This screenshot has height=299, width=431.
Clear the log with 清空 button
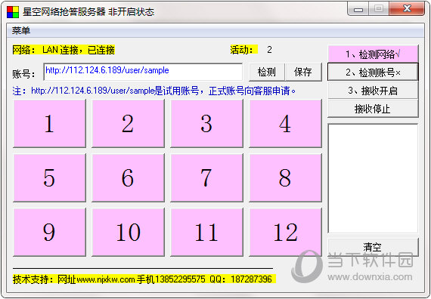coord(373,247)
